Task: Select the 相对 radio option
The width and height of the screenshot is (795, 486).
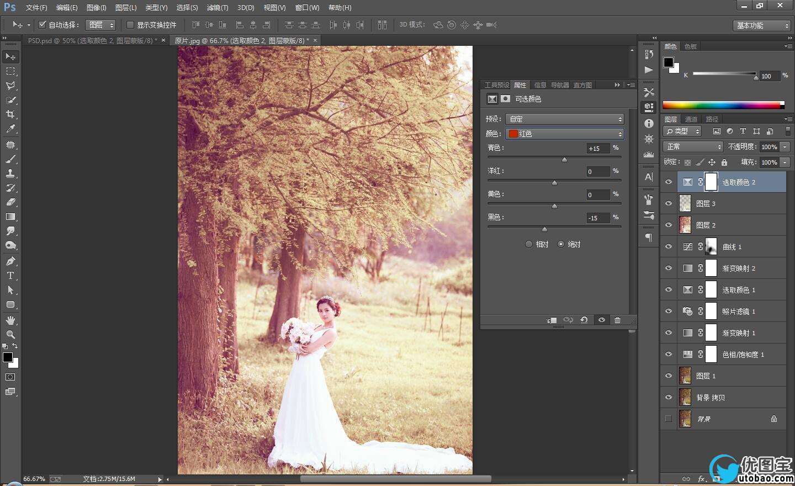Action: point(529,244)
